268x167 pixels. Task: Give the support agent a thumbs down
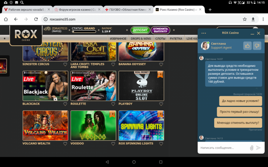[x=257, y=46]
